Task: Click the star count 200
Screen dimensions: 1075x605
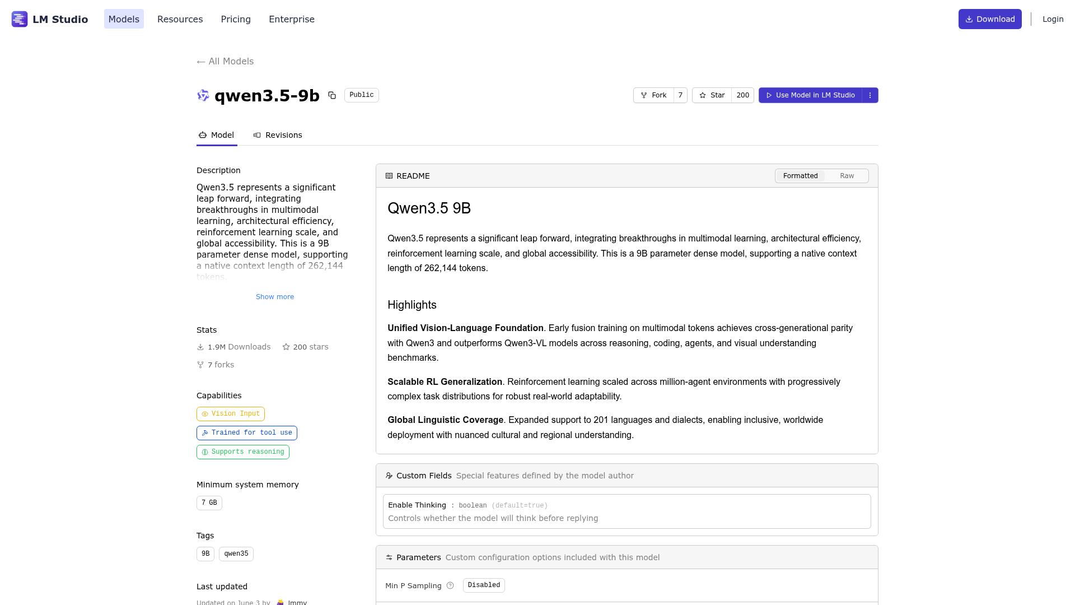Action: click(743, 95)
